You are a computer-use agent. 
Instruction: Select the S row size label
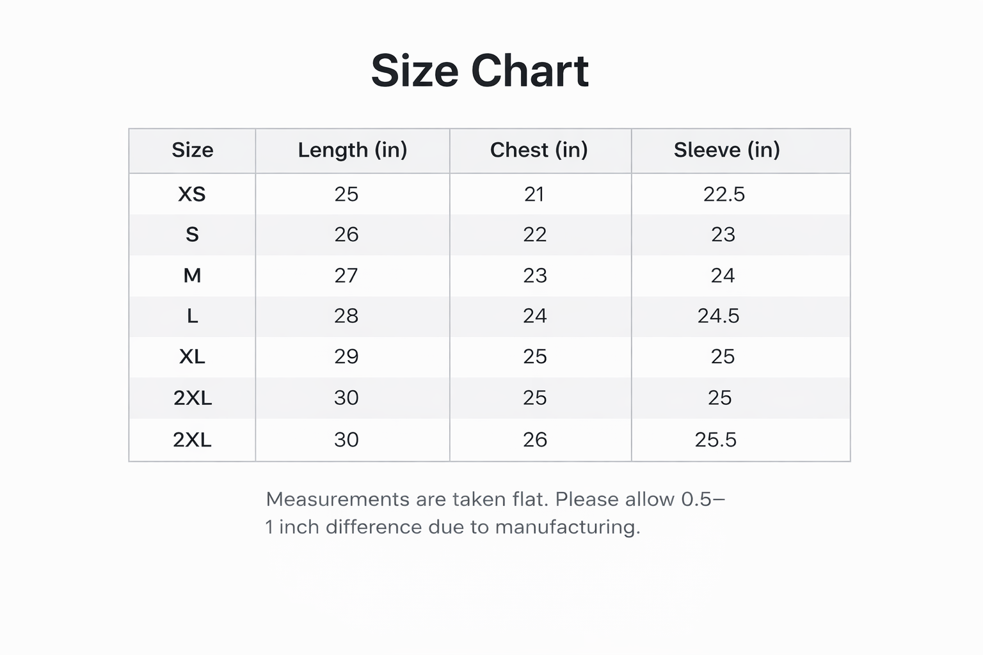coord(192,235)
